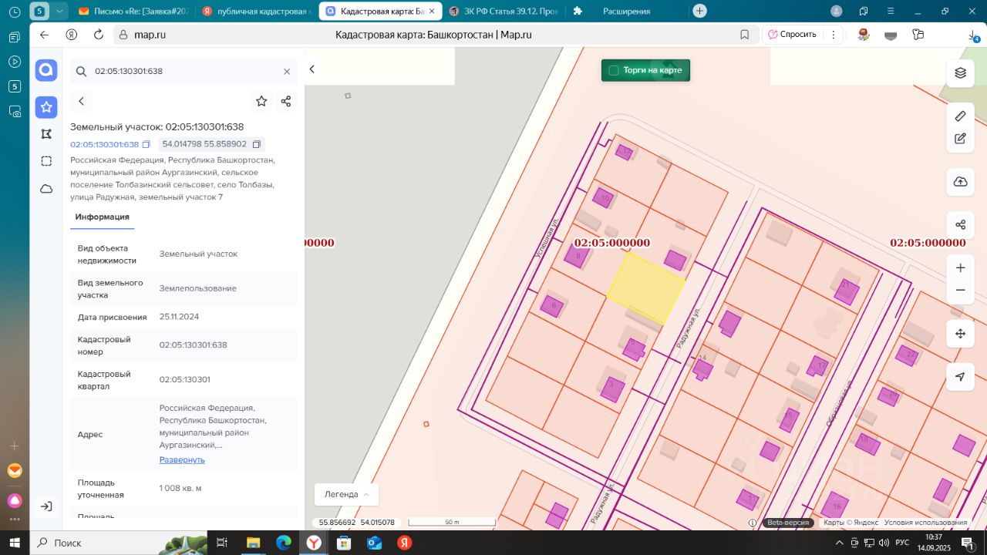This screenshot has width=987, height=555.
Task: Share this land parcel card
Action: point(286,101)
